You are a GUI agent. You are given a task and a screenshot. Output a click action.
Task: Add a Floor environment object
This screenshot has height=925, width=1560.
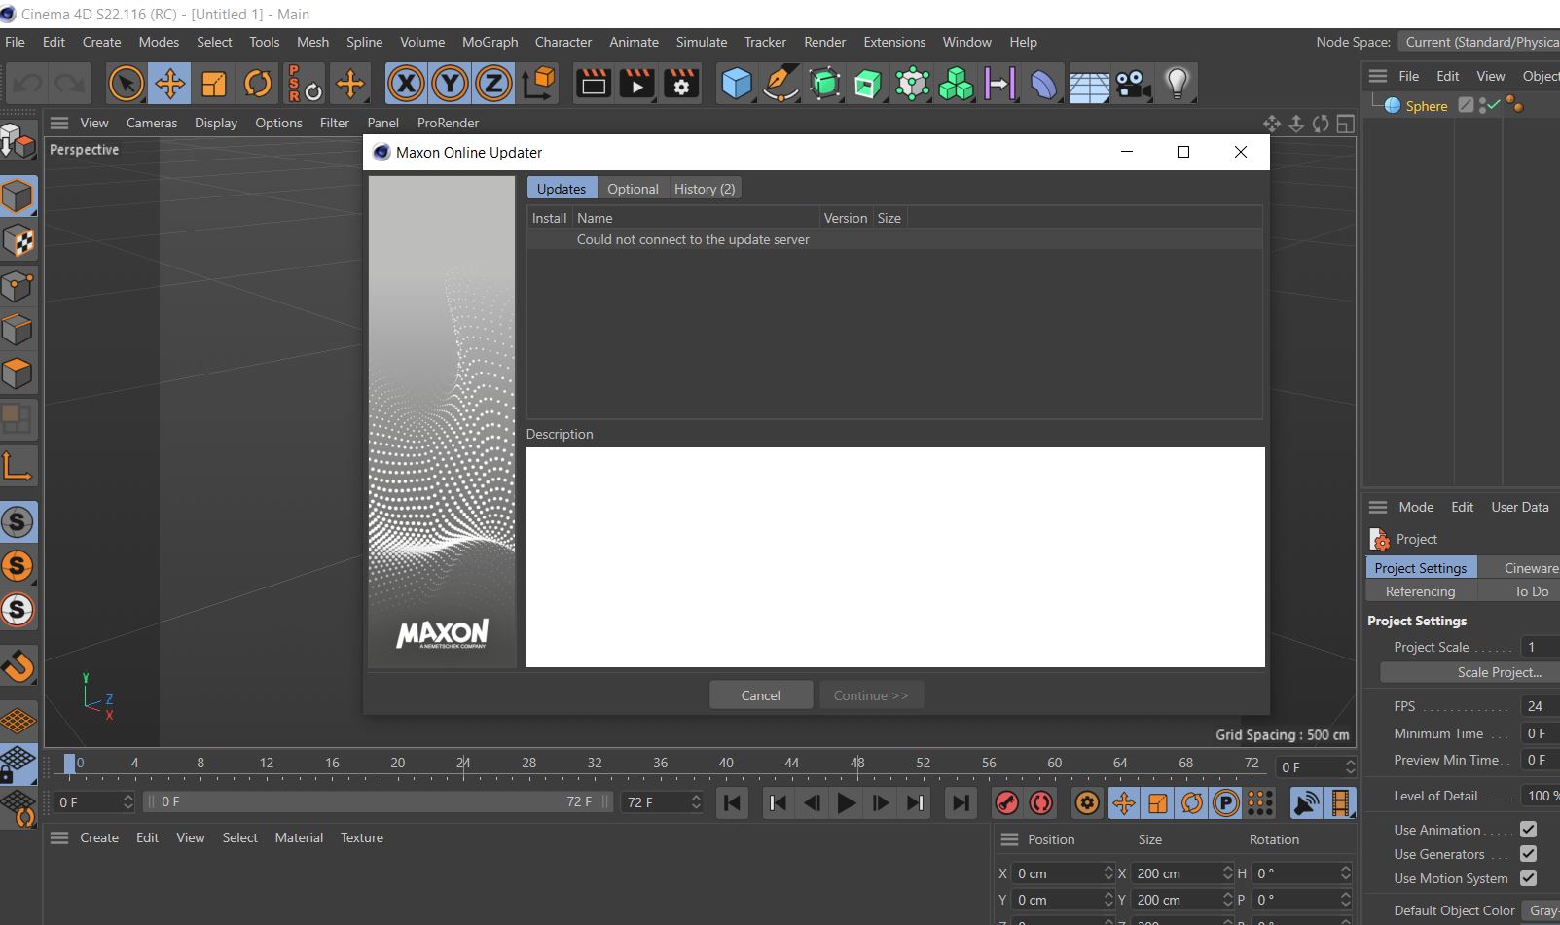tap(1089, 84)
